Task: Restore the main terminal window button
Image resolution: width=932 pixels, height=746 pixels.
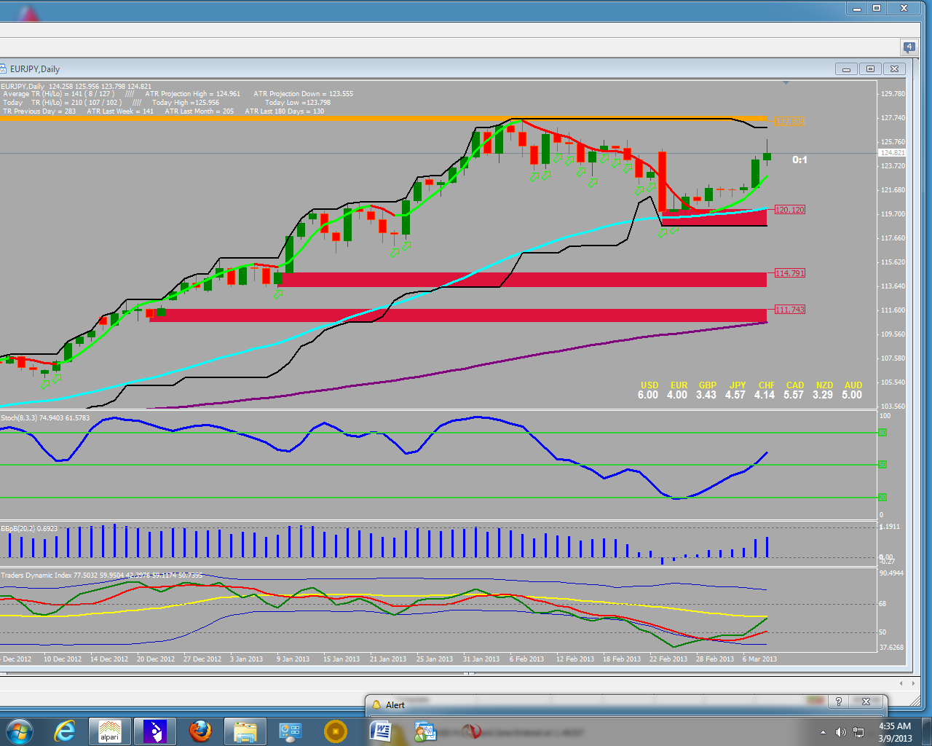Action: pyautogui.click(x=877, y=8)
